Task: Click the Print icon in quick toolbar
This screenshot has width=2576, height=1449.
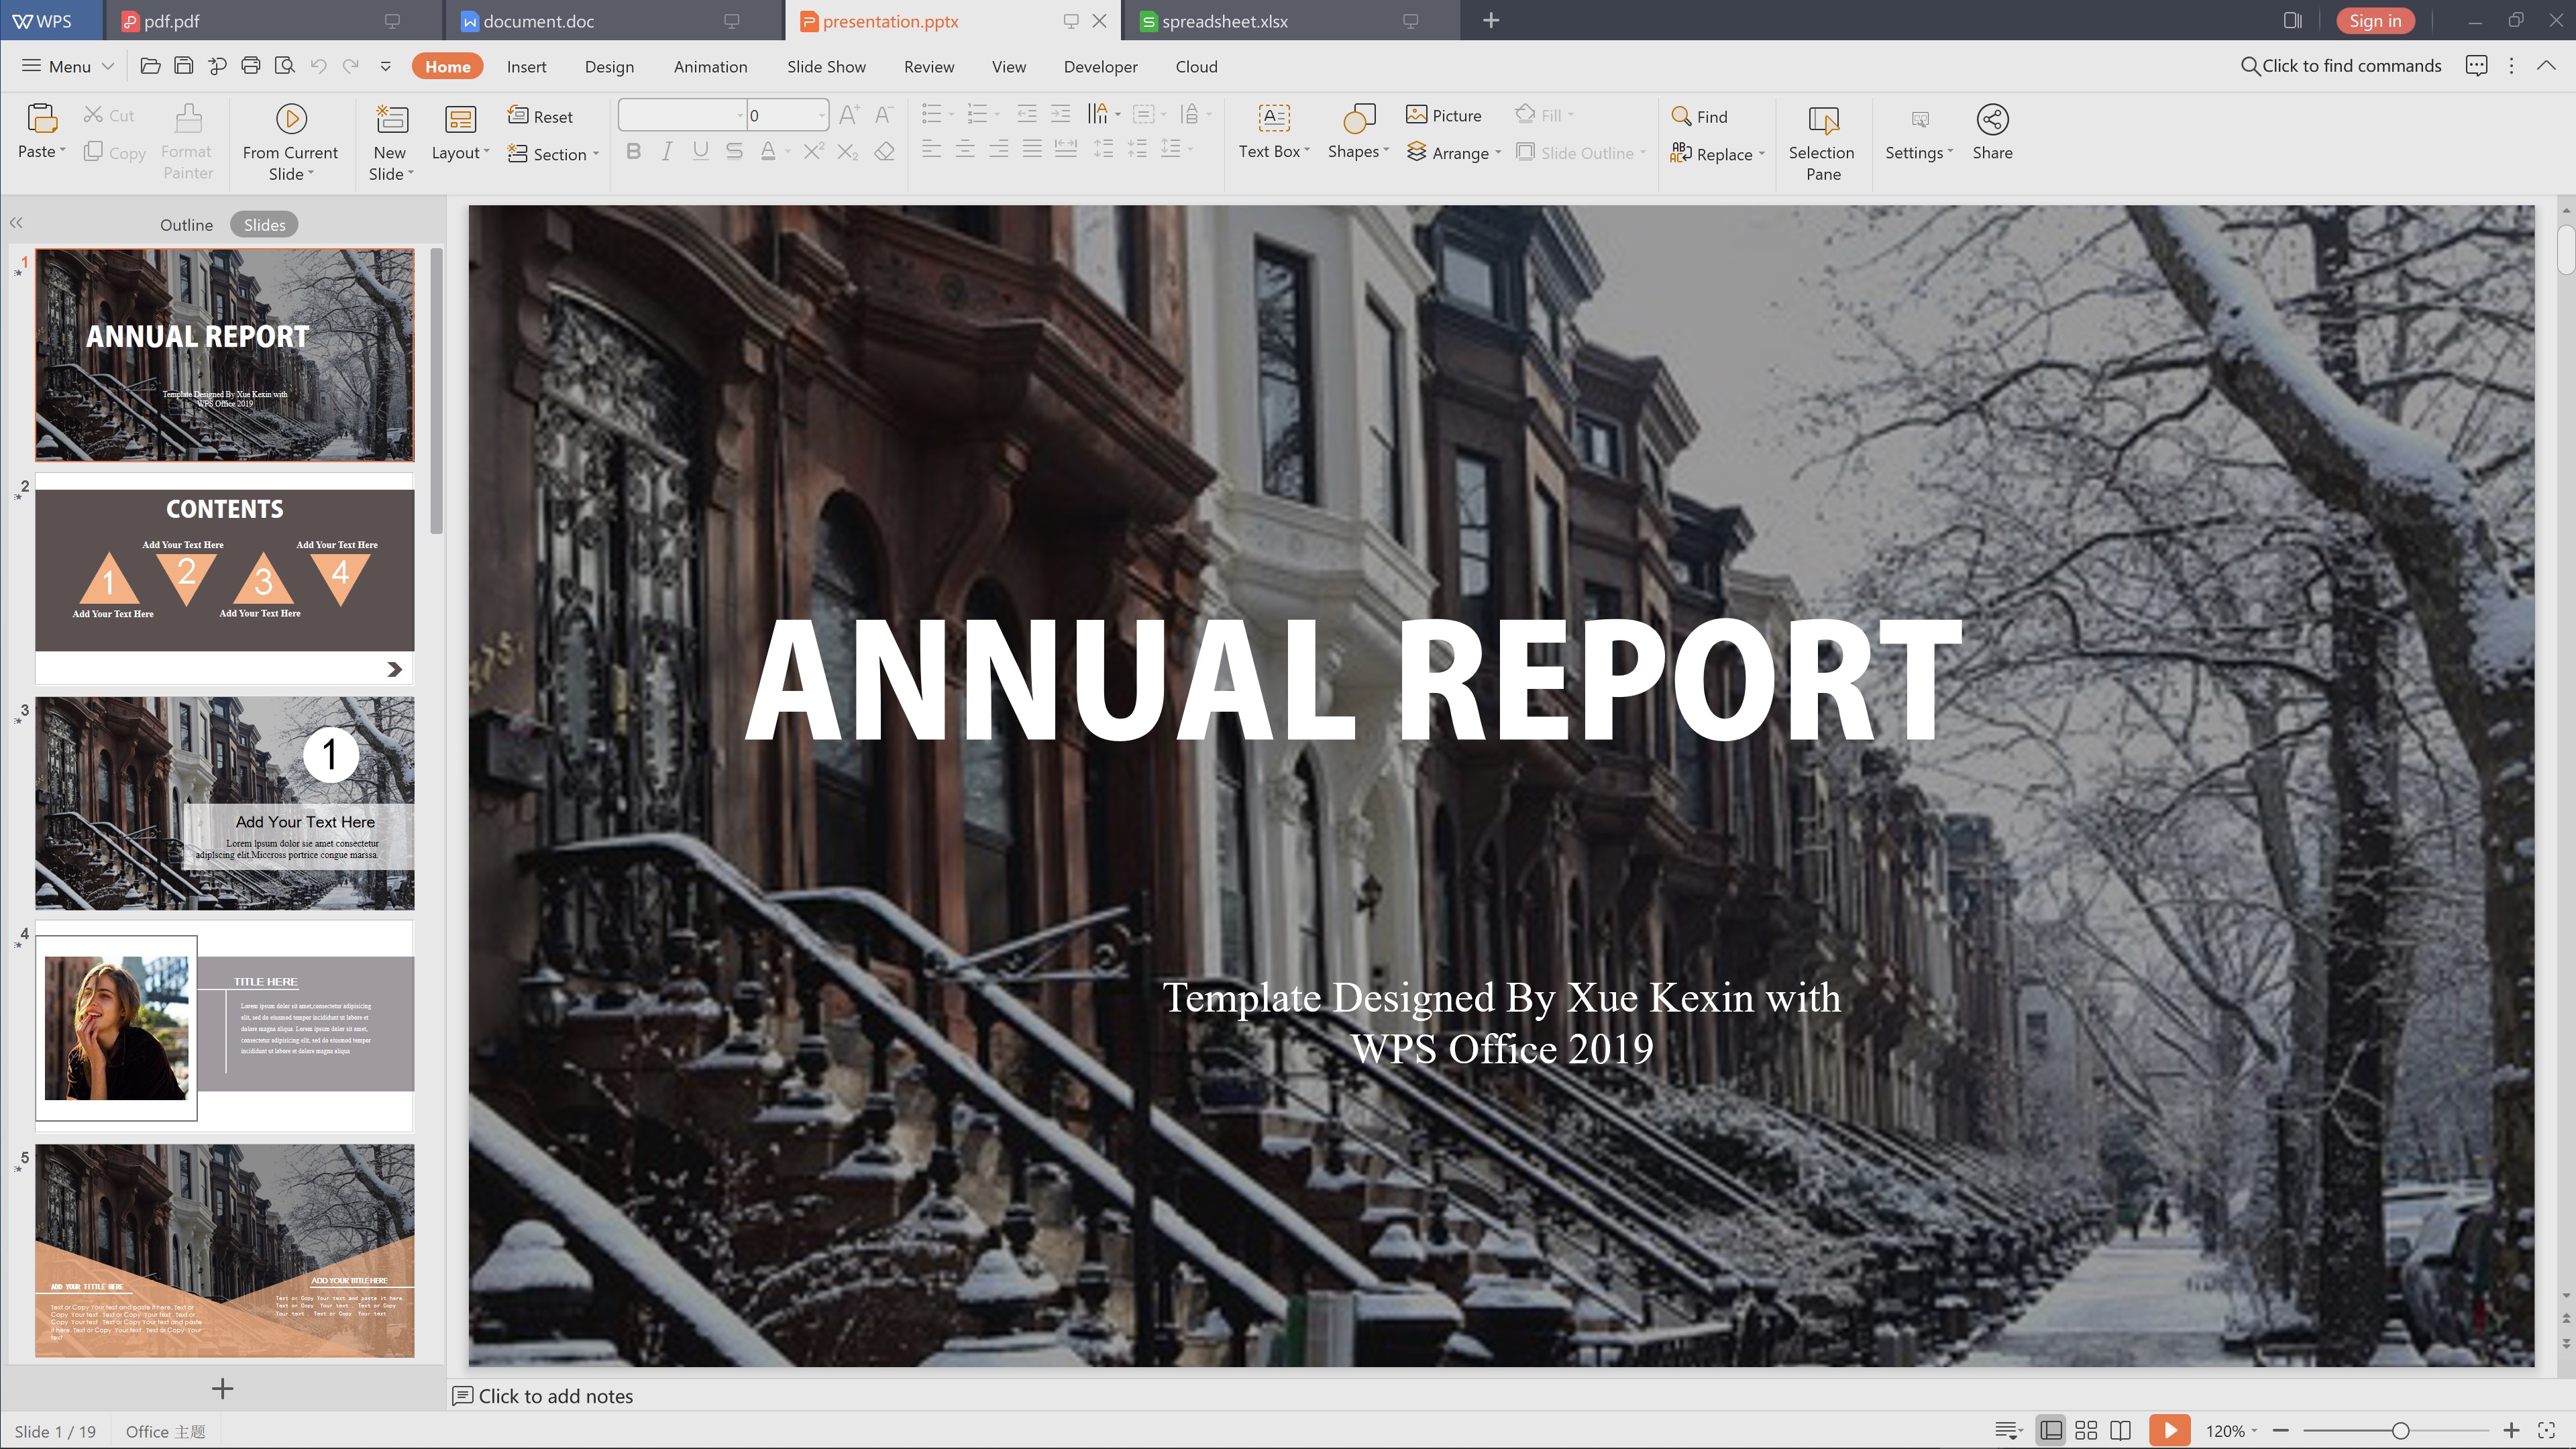Action: pos(250,66)
